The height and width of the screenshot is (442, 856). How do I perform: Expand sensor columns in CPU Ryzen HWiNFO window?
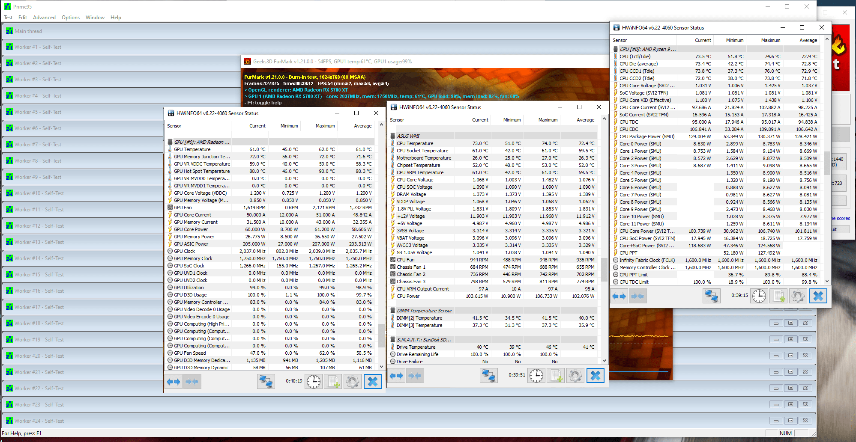click(620, 296)
